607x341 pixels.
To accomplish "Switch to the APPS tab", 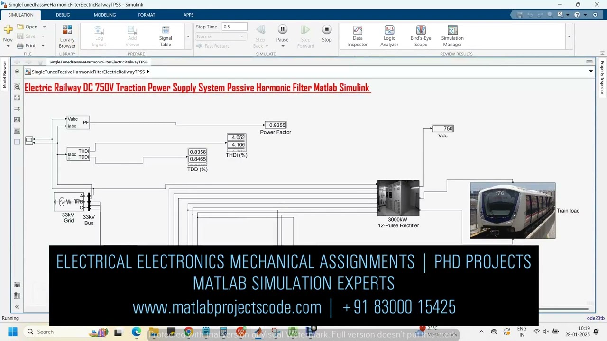I will click(189, 15).
